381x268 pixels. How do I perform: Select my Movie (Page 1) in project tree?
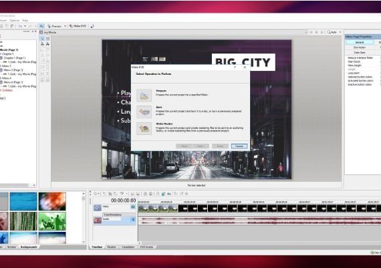tap(9, 50)
